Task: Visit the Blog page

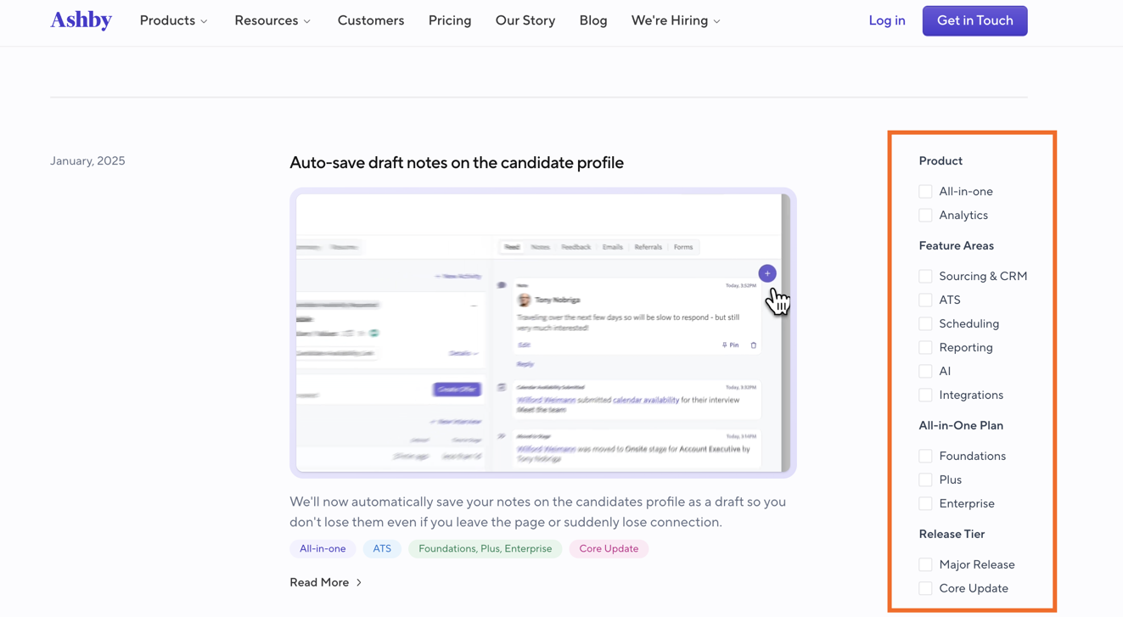Action: click(593, 20)
